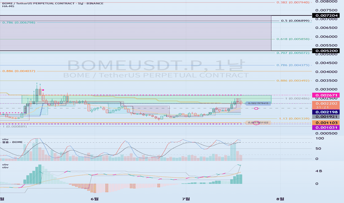Click the 1 (0.002486) Fibonacci label
Image resolution: width=344 pixels, height=203 pixels.
tap(297, 98)
